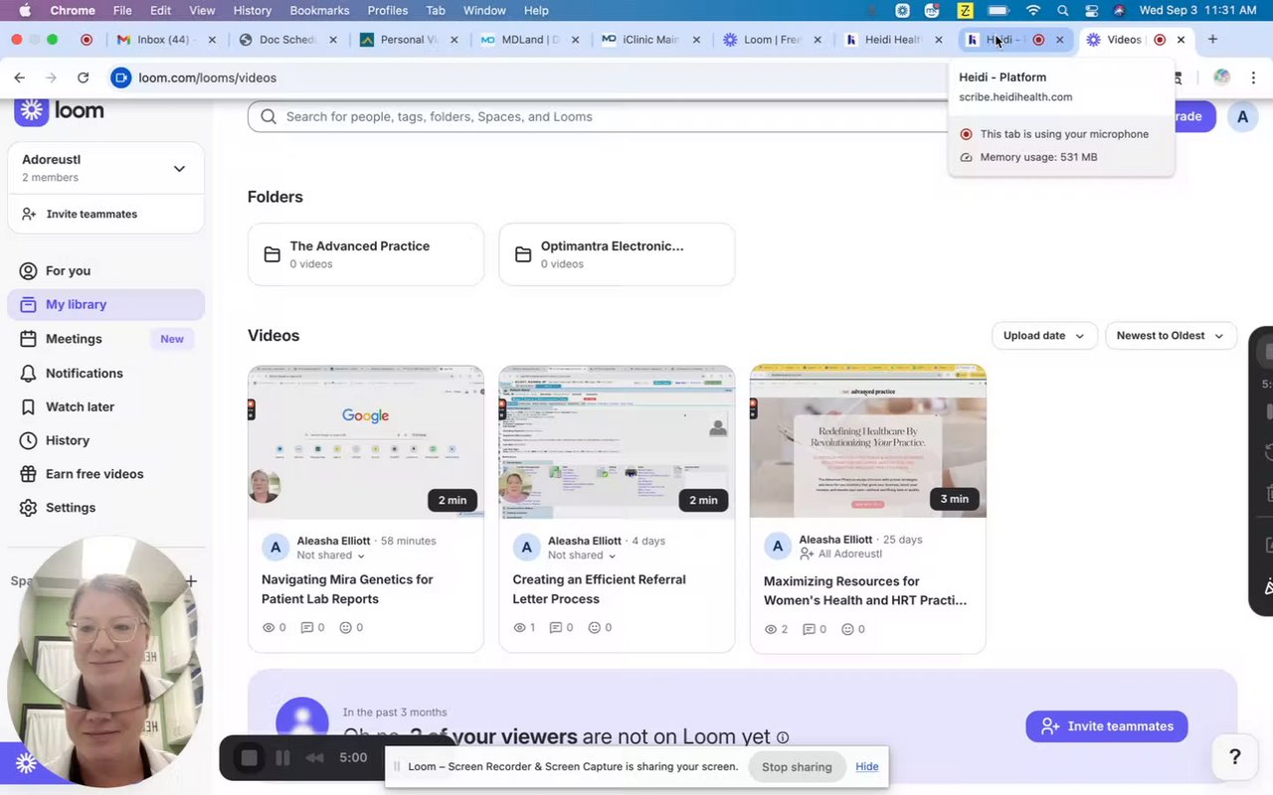Open a new Chrome tab

coord(1212,40)
